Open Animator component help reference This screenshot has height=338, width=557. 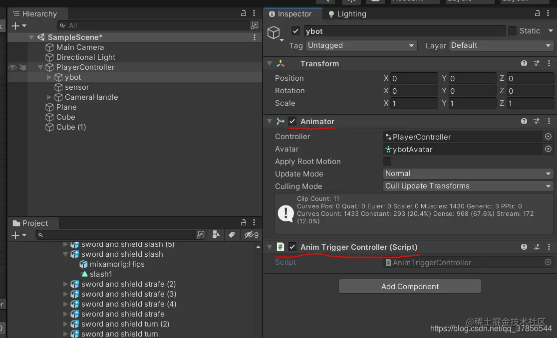pos(524,121)
